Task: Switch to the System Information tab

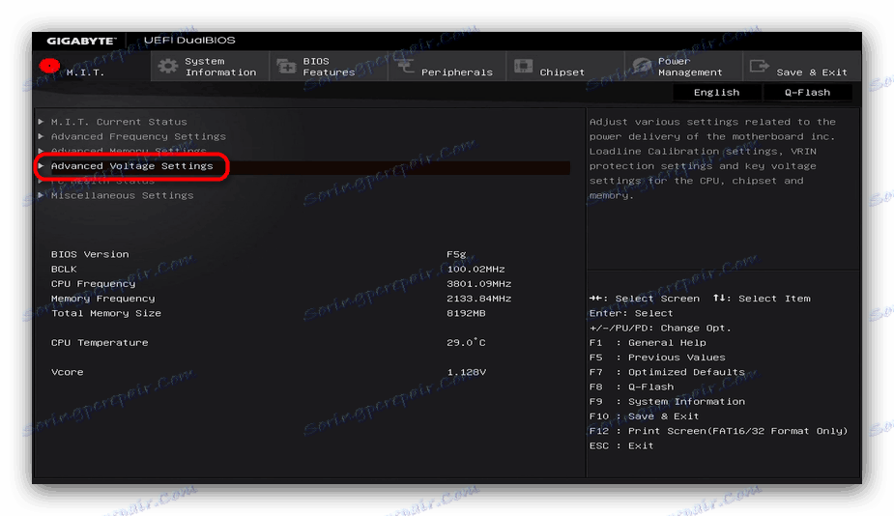Action: (211, 66)
